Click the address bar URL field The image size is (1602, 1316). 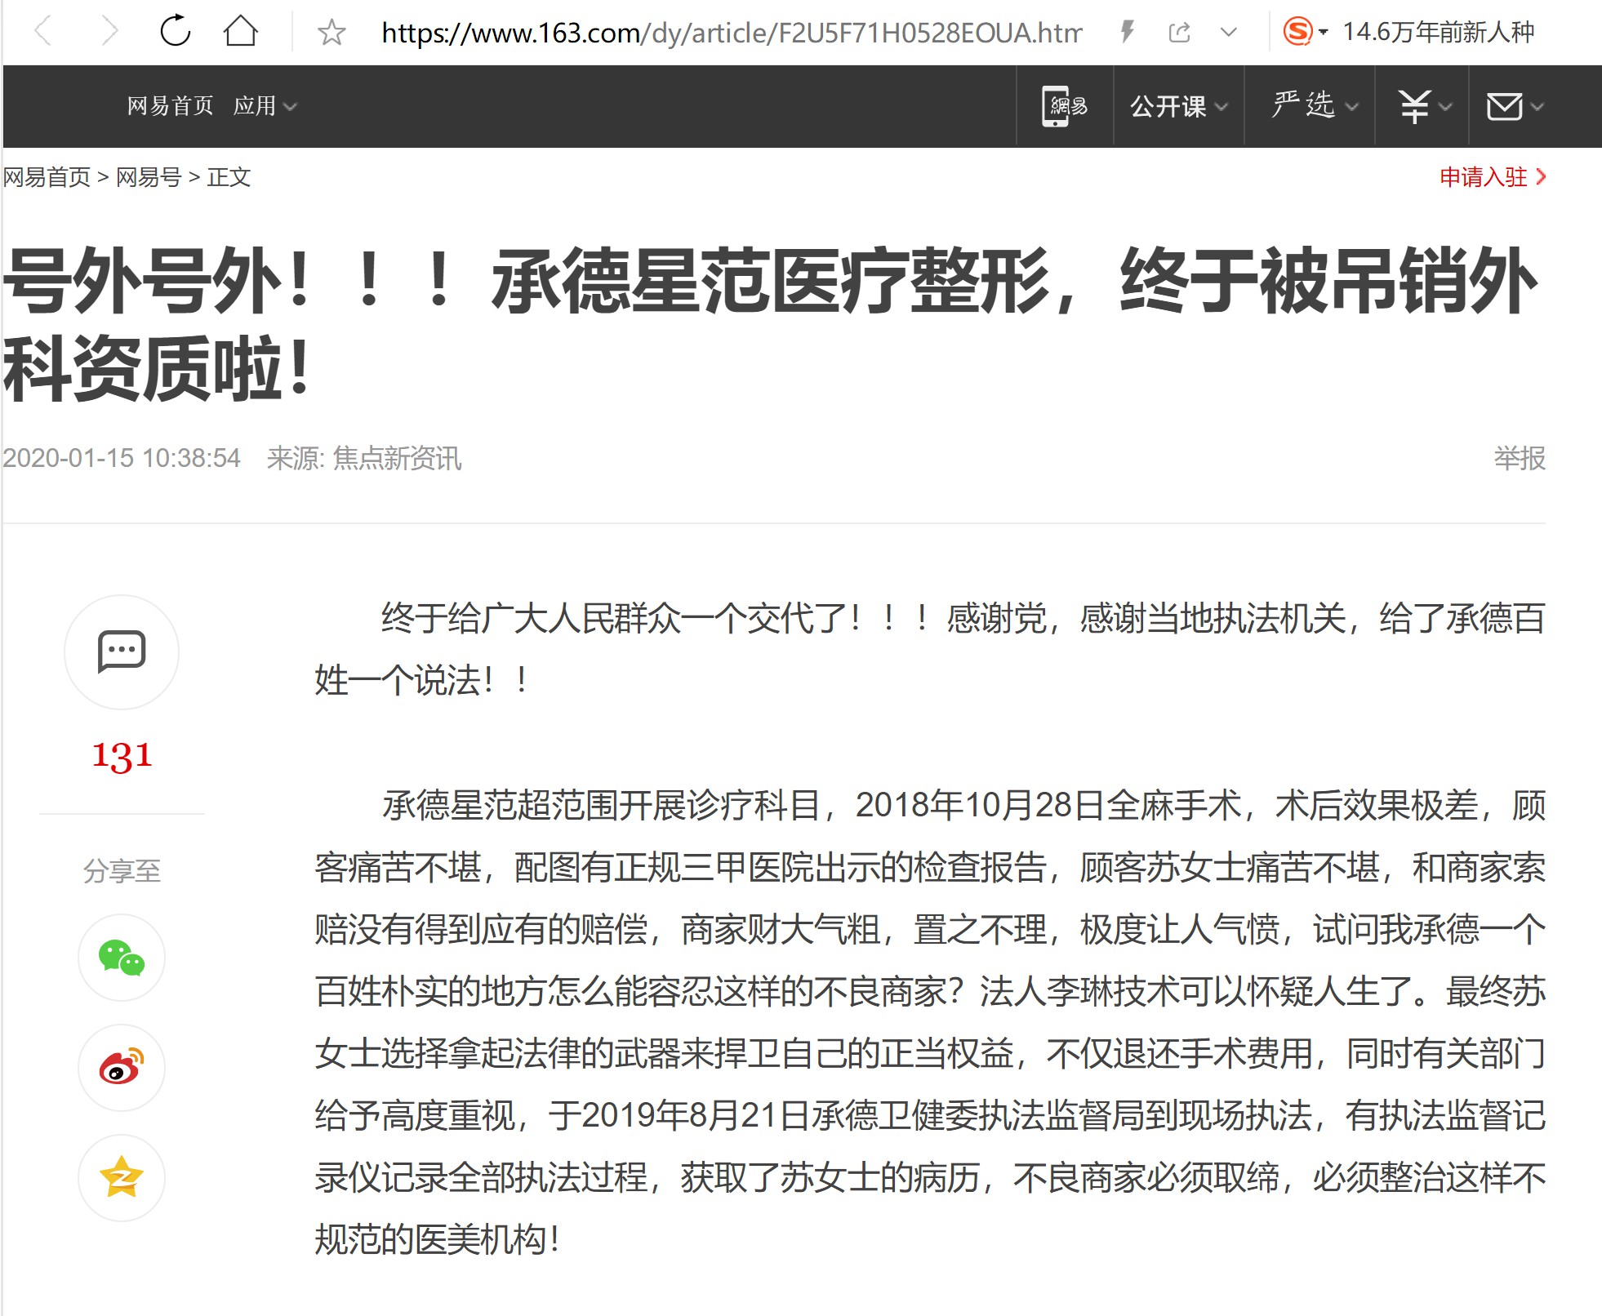pos(732,33)
